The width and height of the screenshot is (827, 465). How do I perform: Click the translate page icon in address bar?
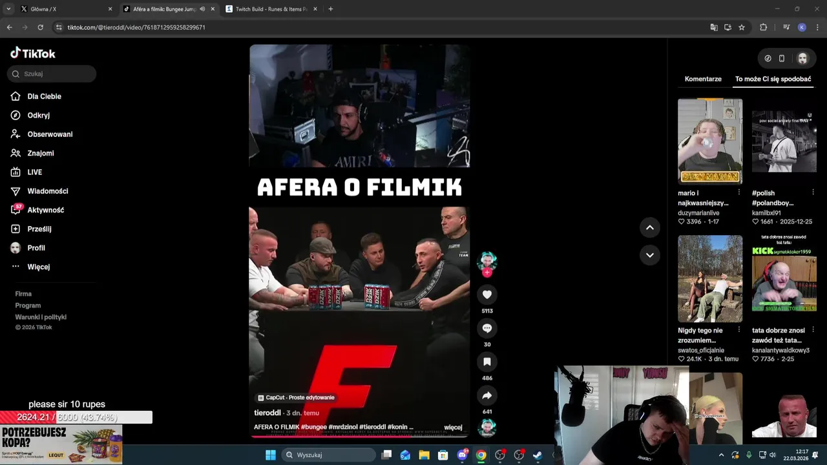[x=714, y=27]
